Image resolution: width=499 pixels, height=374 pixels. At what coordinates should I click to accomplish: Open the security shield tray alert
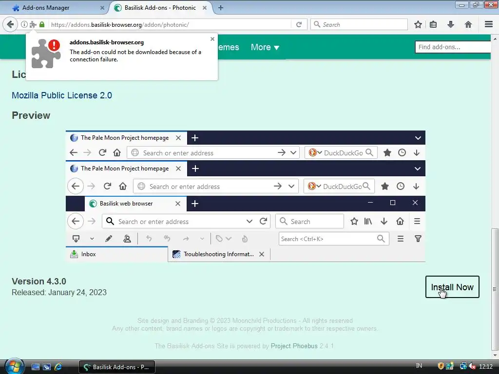point(441,366)
